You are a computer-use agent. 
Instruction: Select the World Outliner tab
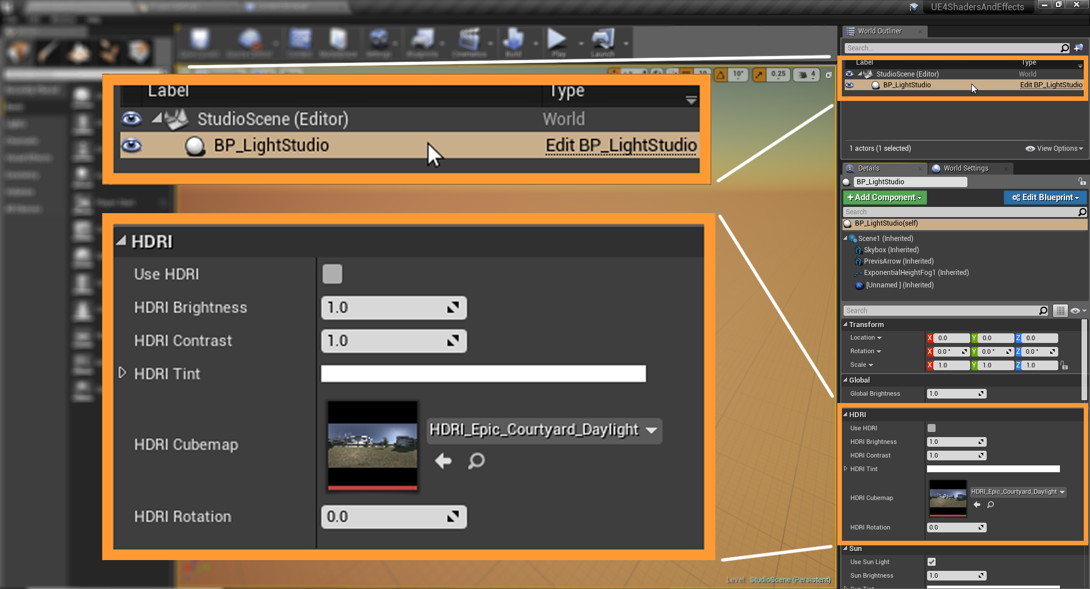pyautogui.click(x=879, y=31)
